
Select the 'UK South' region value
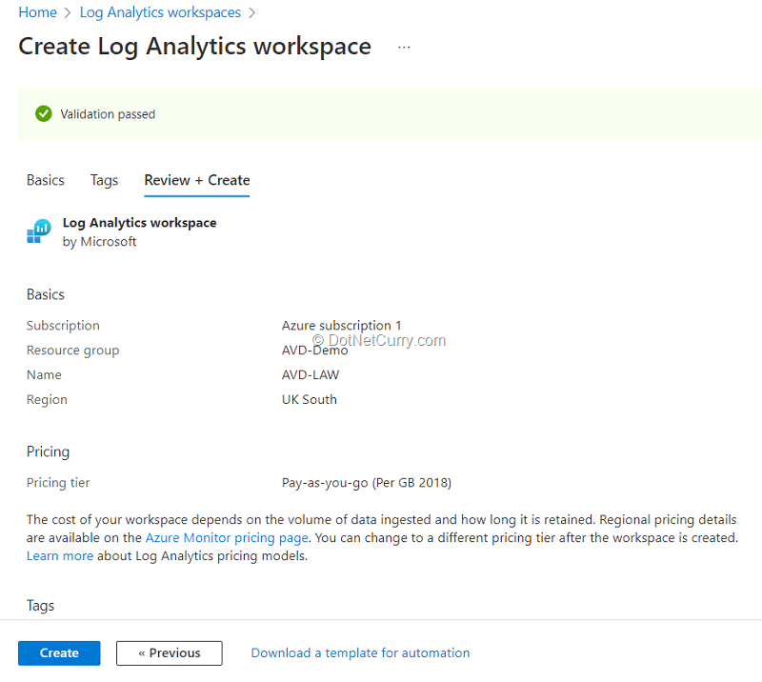(309, 399)
